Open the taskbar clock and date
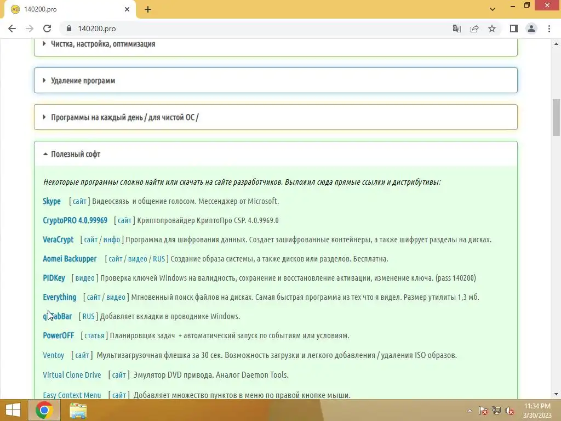The image size is (561, 421). point(537,411)
